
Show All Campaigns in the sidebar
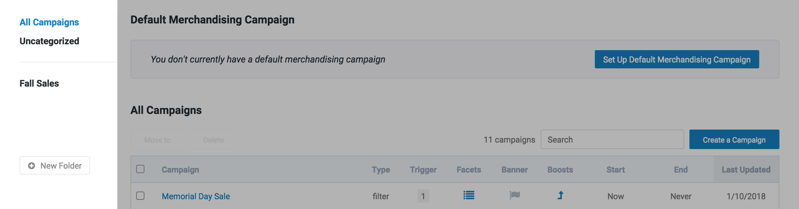point(49,22)
